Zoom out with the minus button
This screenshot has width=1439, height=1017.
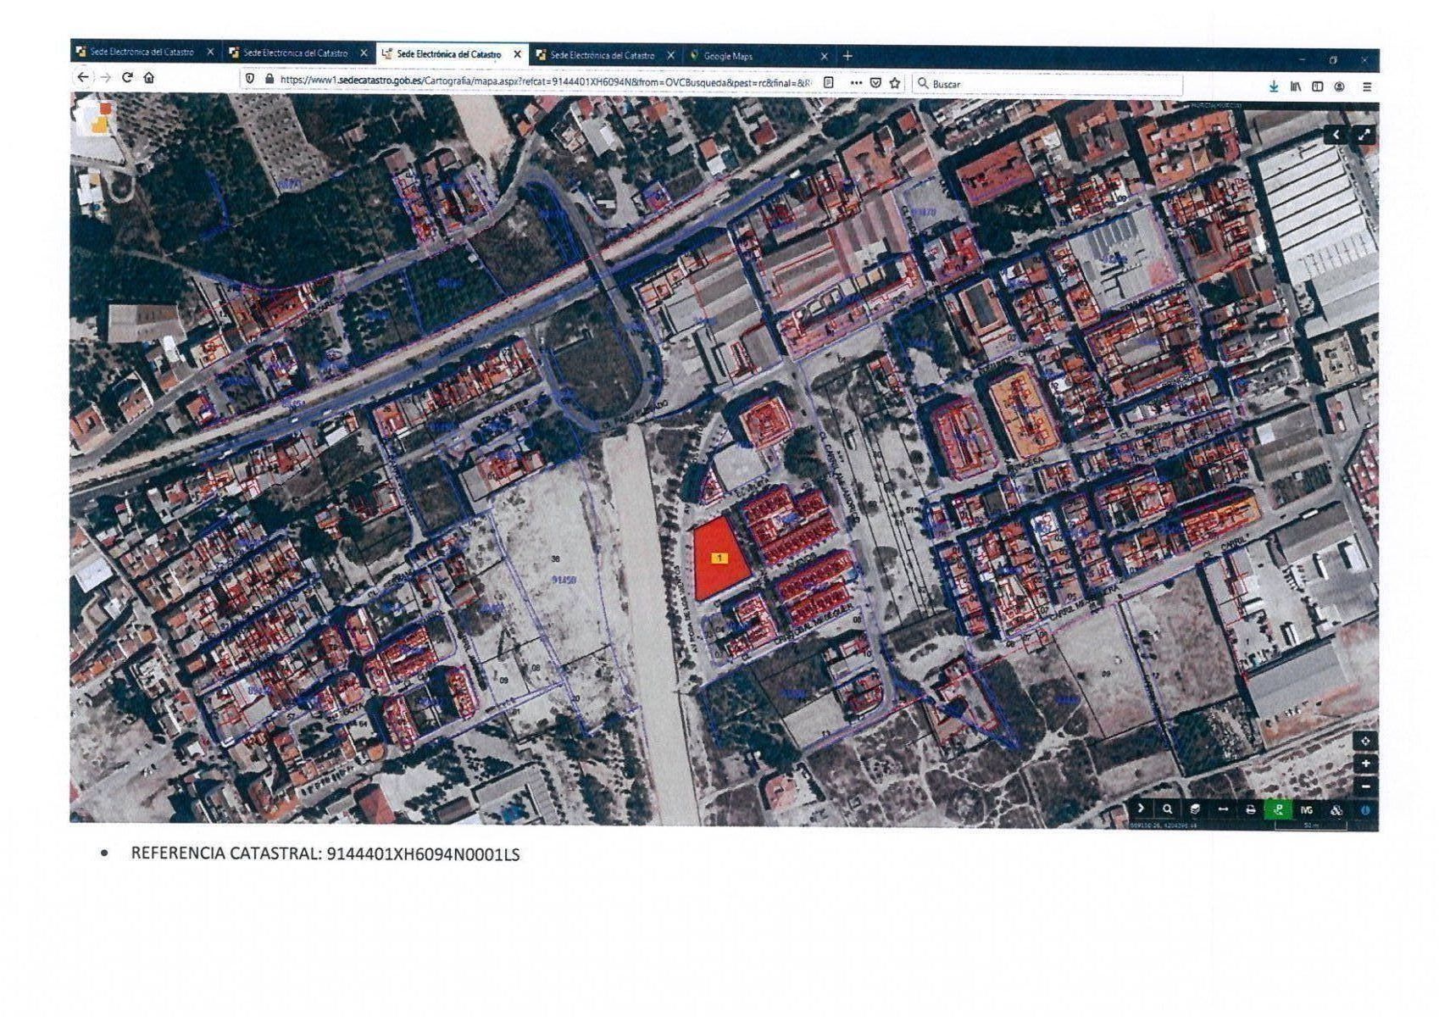pyautogui.click(x=1365, y=786)
